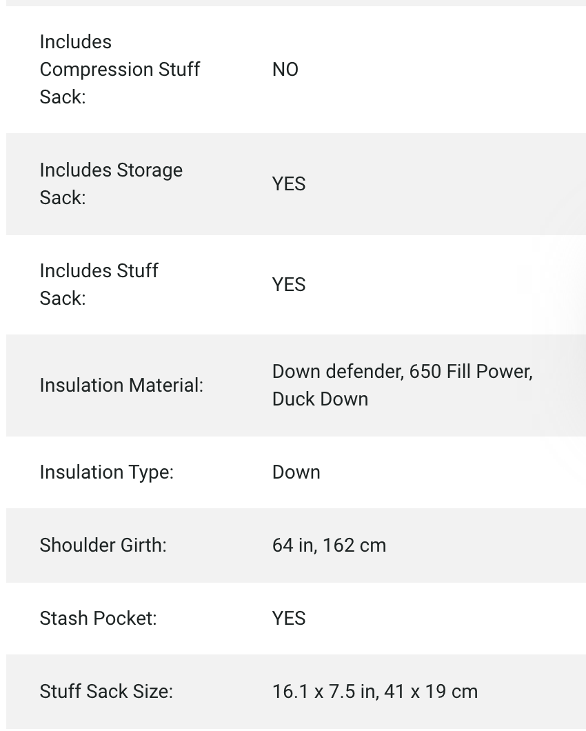
Task: Click the '64 in, 162 cm' value
Action: click(329, 545)
